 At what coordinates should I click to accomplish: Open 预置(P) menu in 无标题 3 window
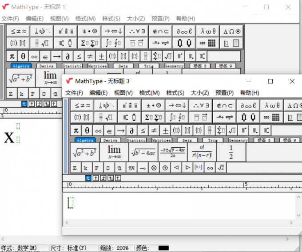[x=224, y=93]
